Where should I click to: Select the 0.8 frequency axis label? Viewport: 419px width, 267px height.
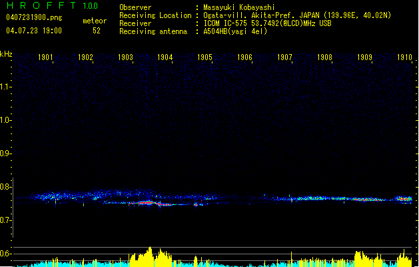tap(5, 187)
